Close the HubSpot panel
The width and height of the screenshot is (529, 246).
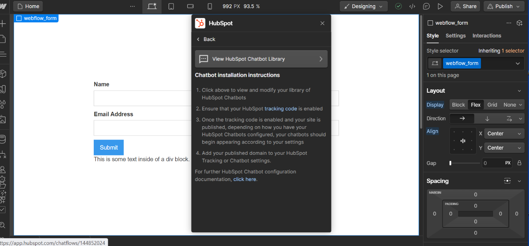click(x=322, y=23)
